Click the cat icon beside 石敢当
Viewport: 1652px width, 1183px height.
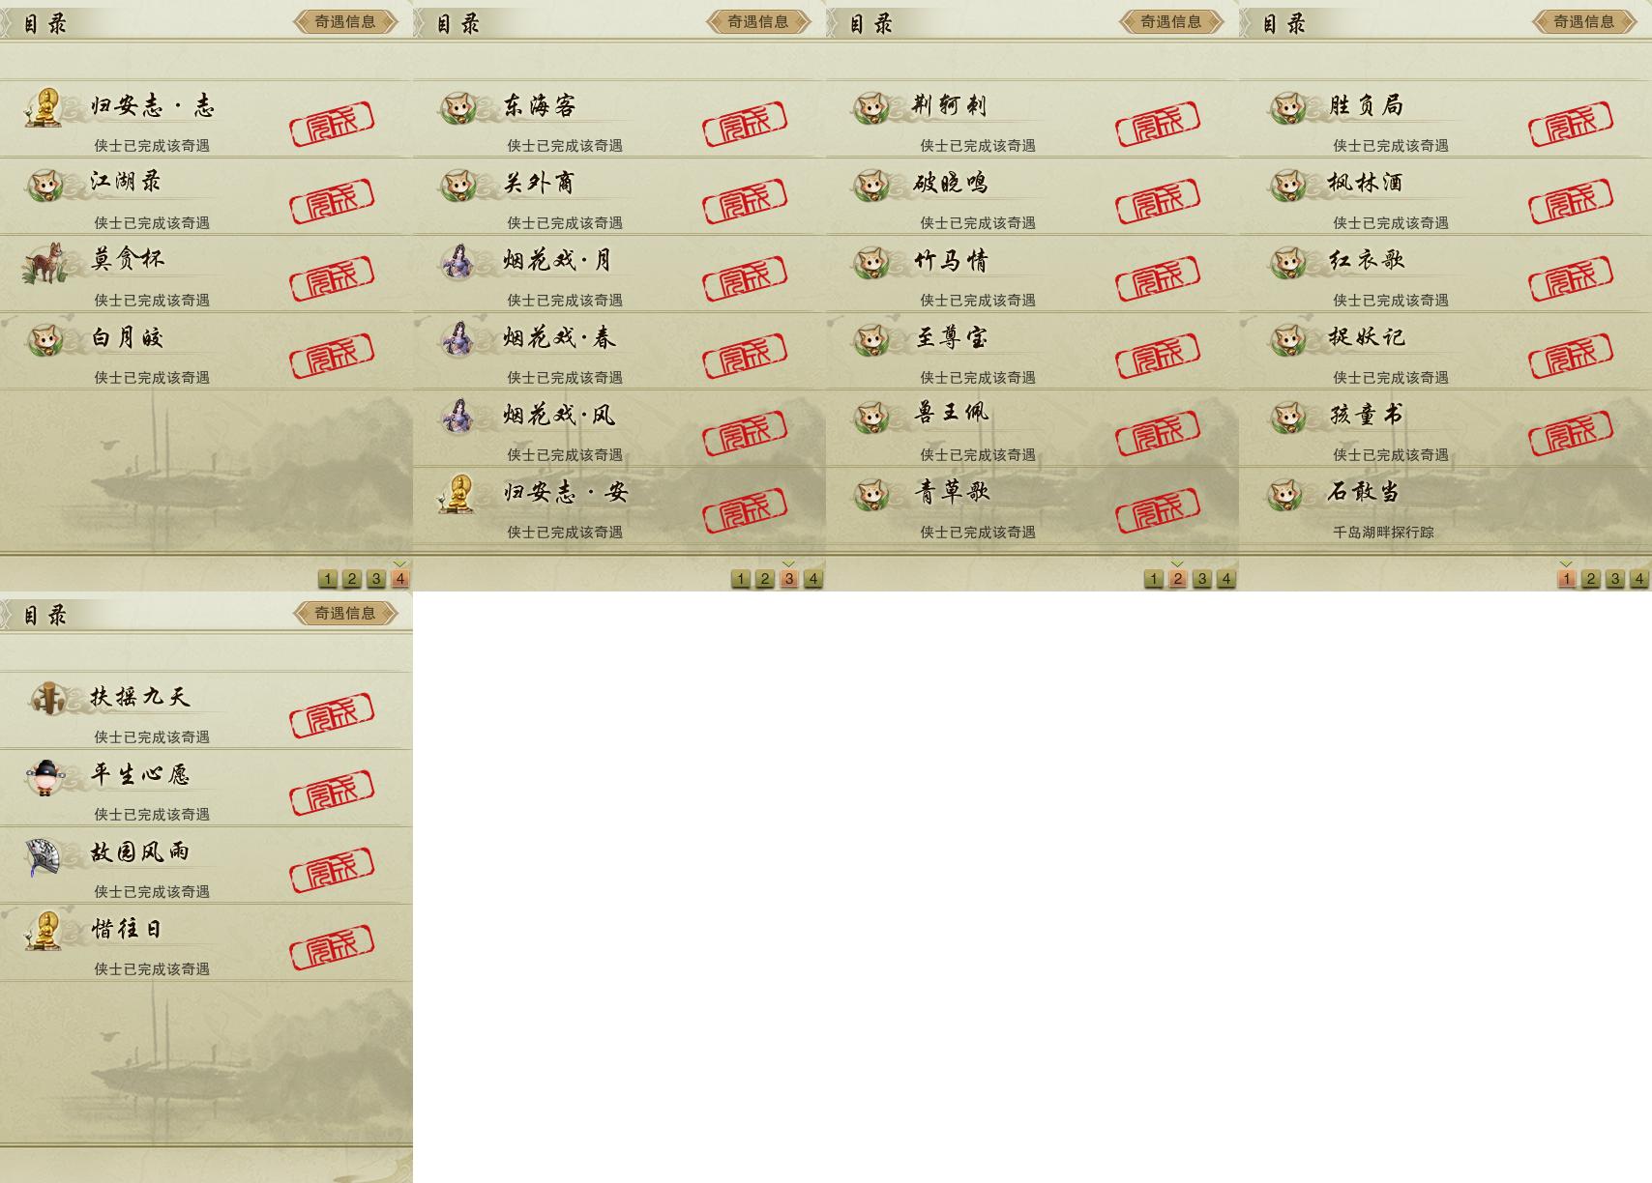(1285, 495)
